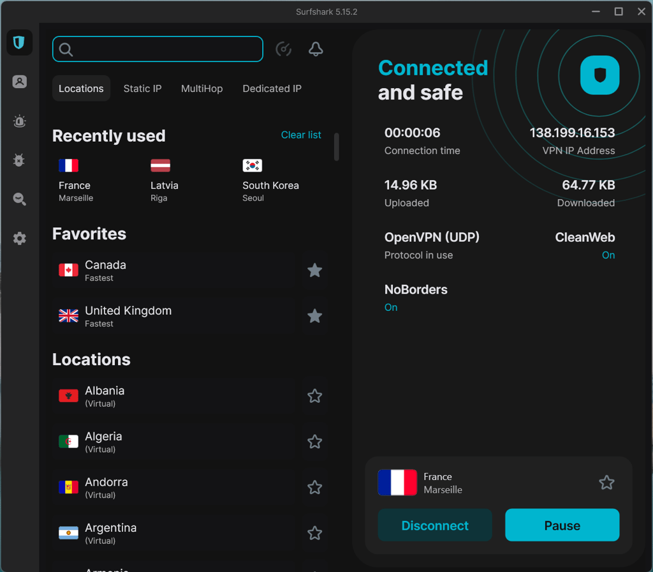Switch to the Static IP tab
Image resolution: width=653 pixels, height=572 pixels.
142,88
